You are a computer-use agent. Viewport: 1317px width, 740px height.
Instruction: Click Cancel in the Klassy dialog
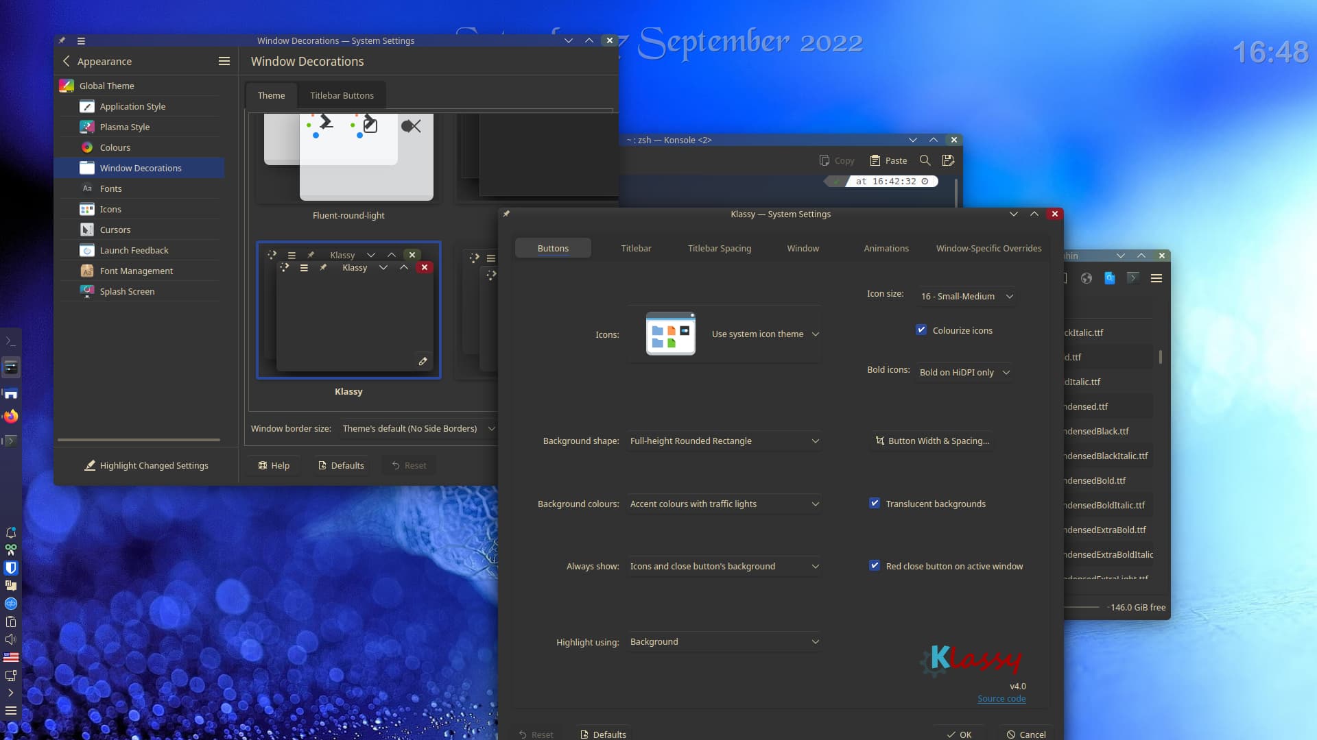coord(1026,734)
